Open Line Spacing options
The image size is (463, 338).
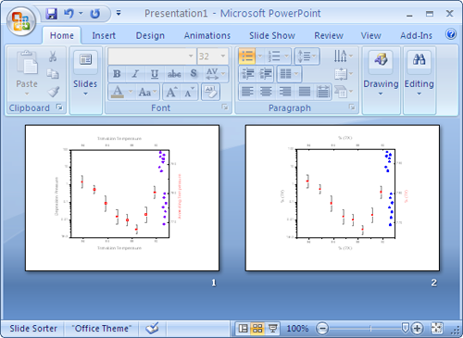coord(307,56)
